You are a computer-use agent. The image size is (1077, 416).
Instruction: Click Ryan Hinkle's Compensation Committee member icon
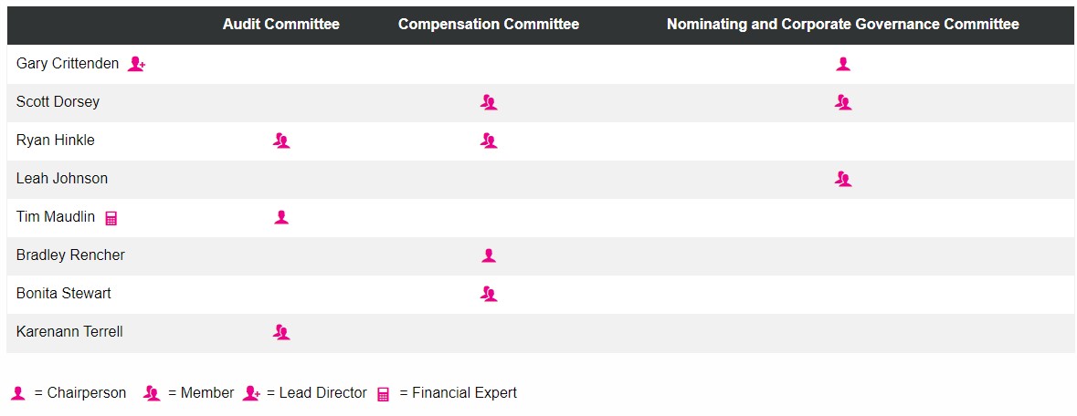[x=489, y=140]
